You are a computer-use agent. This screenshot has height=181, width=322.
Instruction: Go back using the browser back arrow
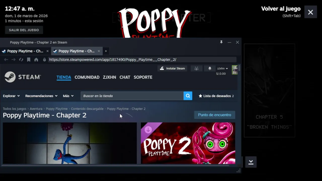[x=6, y=60]
